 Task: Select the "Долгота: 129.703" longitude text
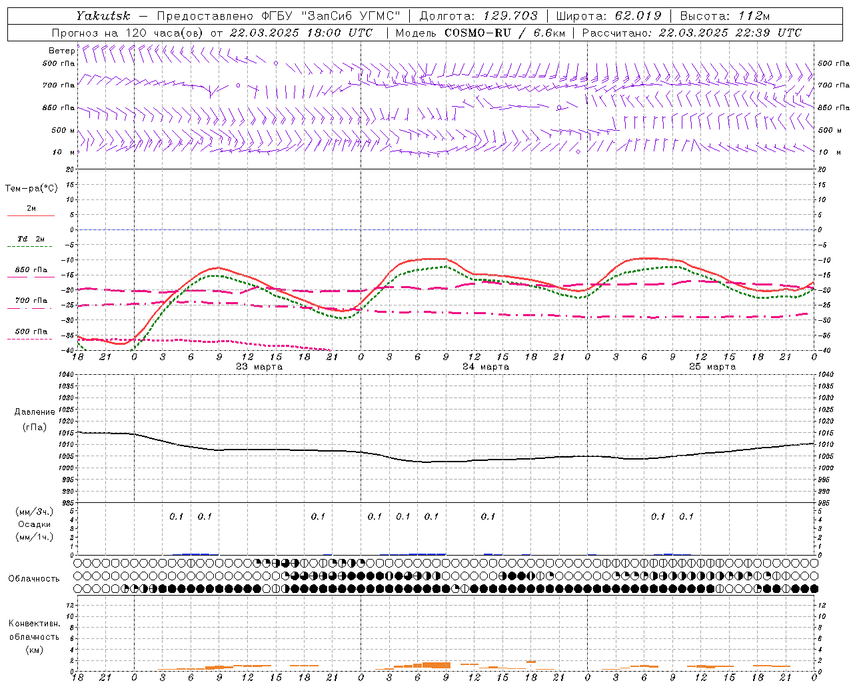point(478,16)
